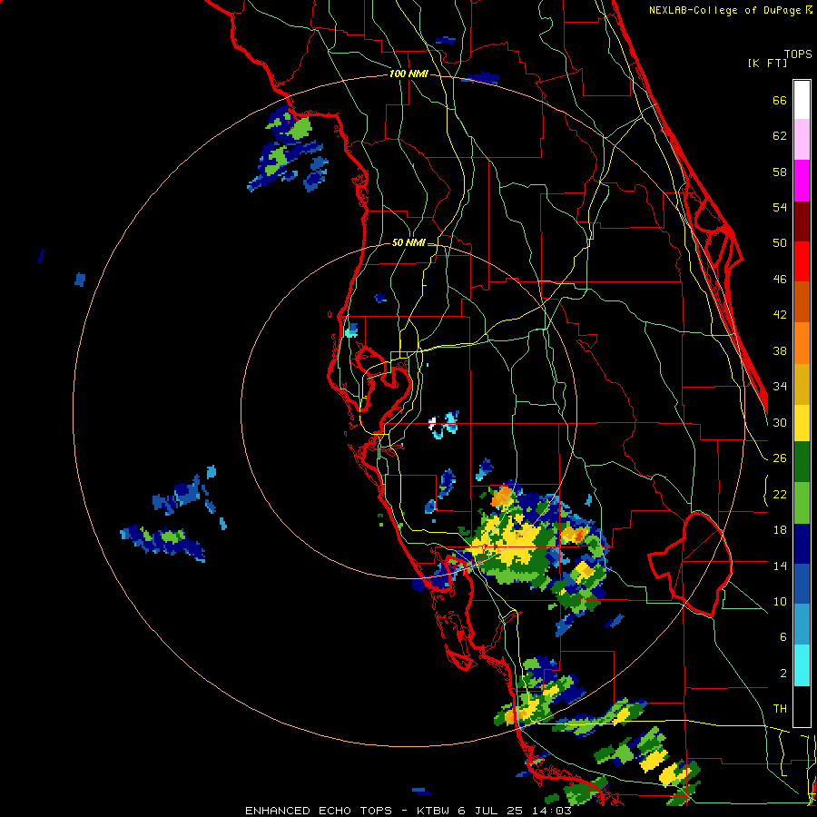817x817 pixels.
Task: Select the light green legend band
Action: click(x=802, y=503)
